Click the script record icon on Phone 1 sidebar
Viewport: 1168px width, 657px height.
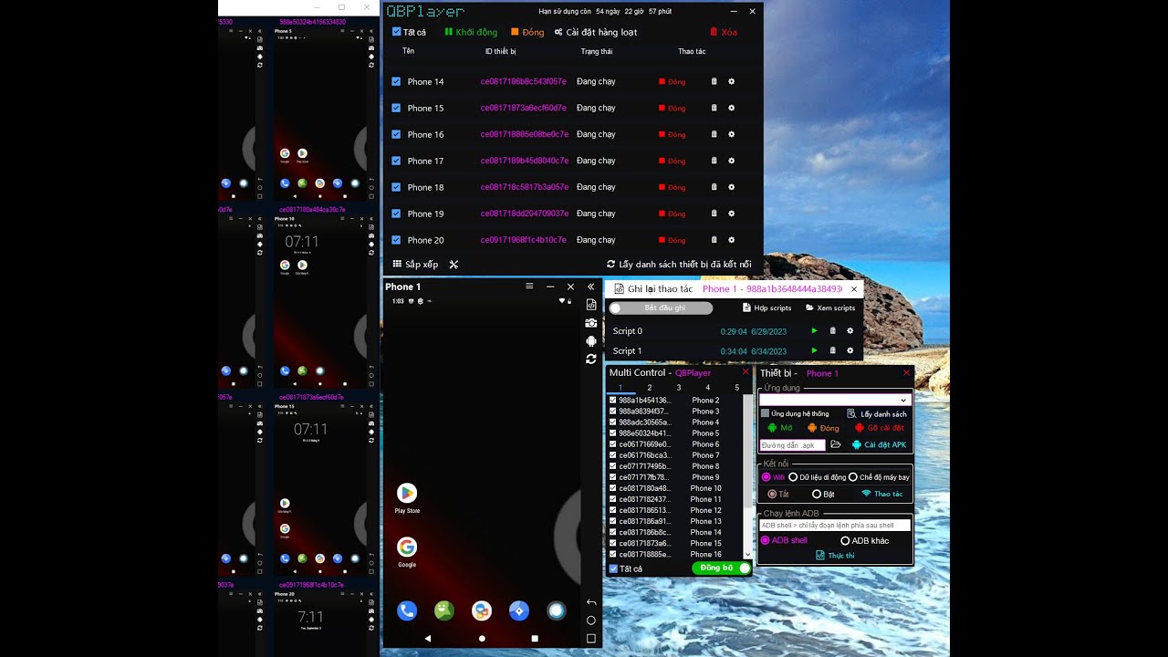tap(591, 305)
